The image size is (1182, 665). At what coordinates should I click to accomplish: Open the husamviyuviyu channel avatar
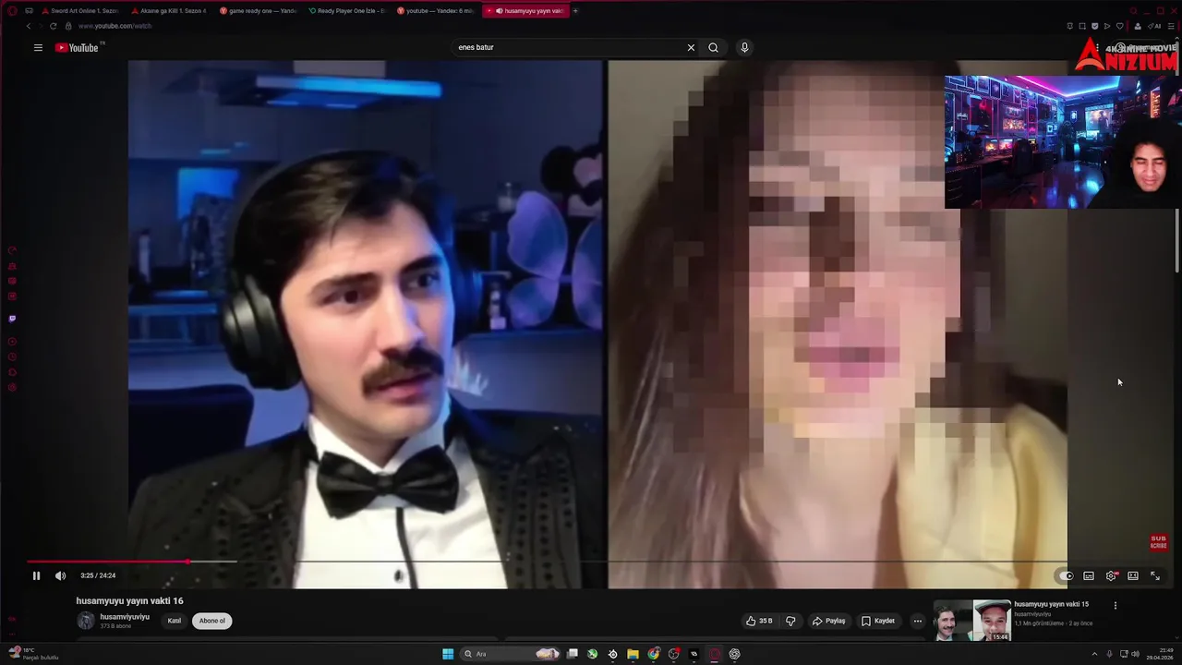86,621
